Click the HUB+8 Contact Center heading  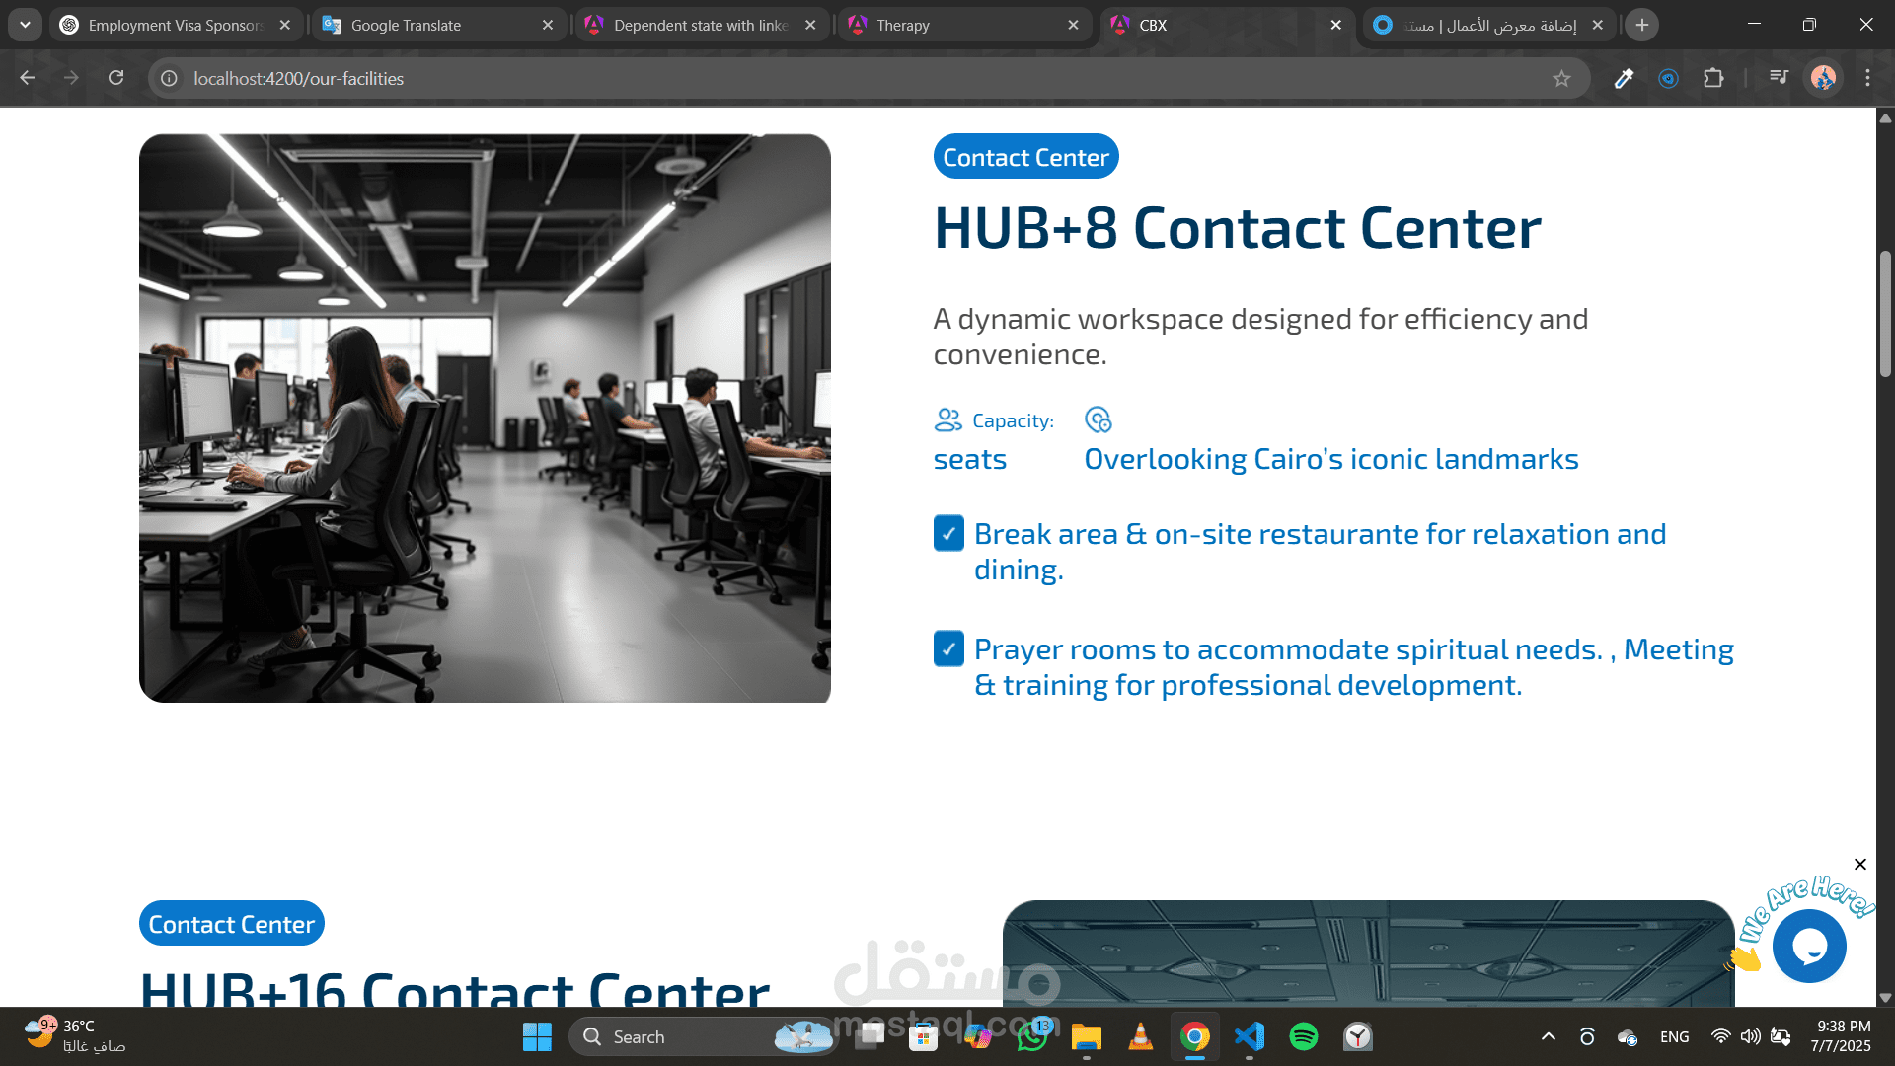pyautogui.click(x=1238, y=228)
